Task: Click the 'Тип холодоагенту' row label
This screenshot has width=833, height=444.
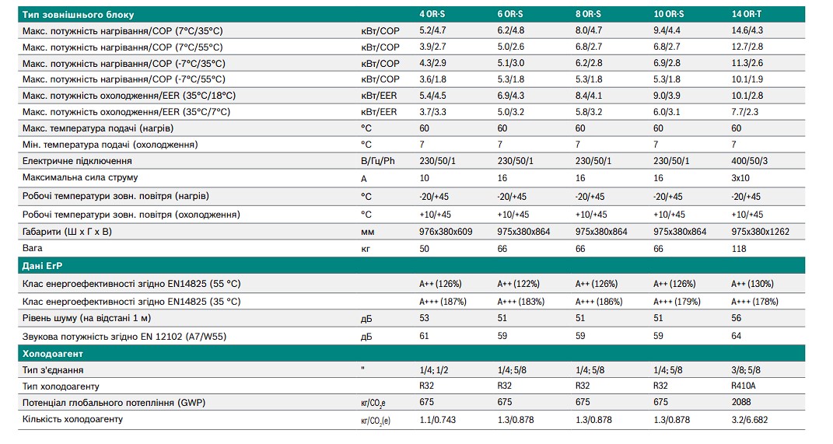Action: (x=61, y=386)
